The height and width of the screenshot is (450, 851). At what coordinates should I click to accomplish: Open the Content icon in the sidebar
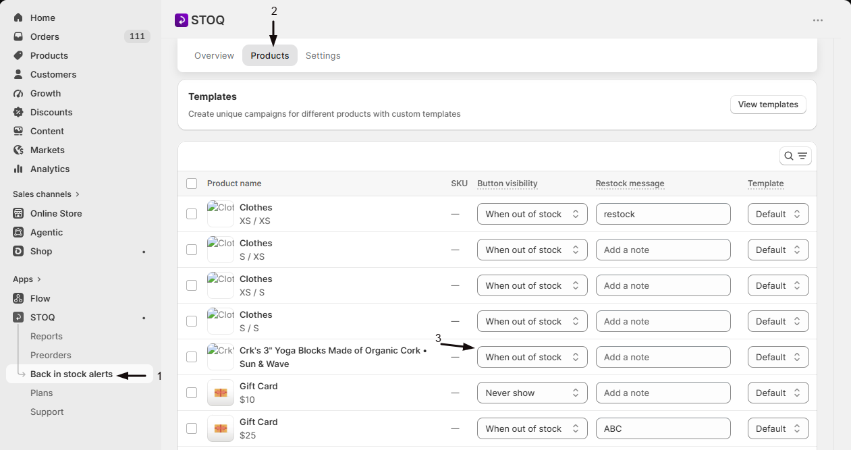click(x=18, y=131)
